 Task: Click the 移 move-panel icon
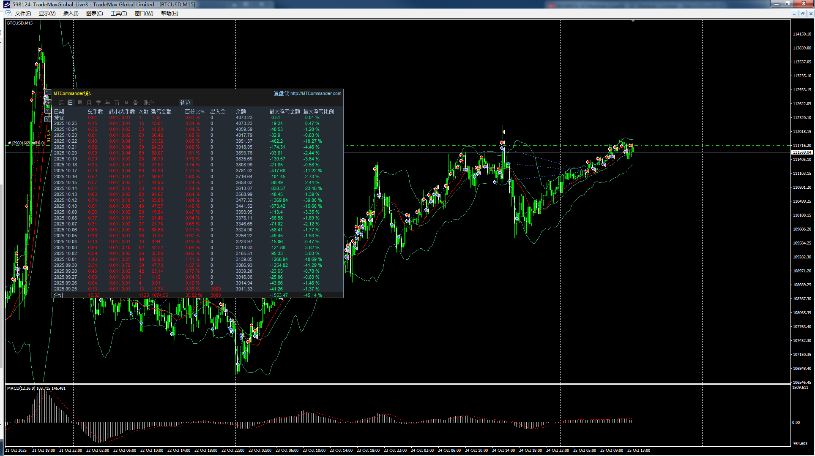[x=47, y=102]
